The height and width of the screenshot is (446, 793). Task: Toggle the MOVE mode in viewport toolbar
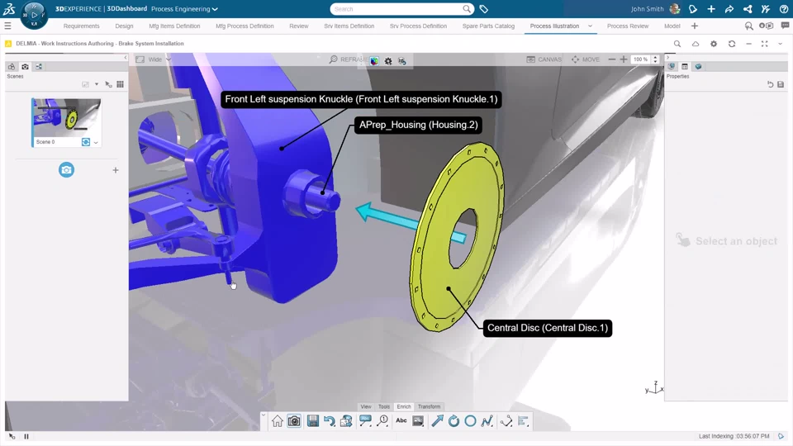coord(586,59)
